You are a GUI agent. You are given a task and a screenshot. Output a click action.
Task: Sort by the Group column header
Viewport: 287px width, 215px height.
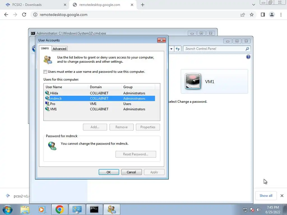(x=138, y=87)
